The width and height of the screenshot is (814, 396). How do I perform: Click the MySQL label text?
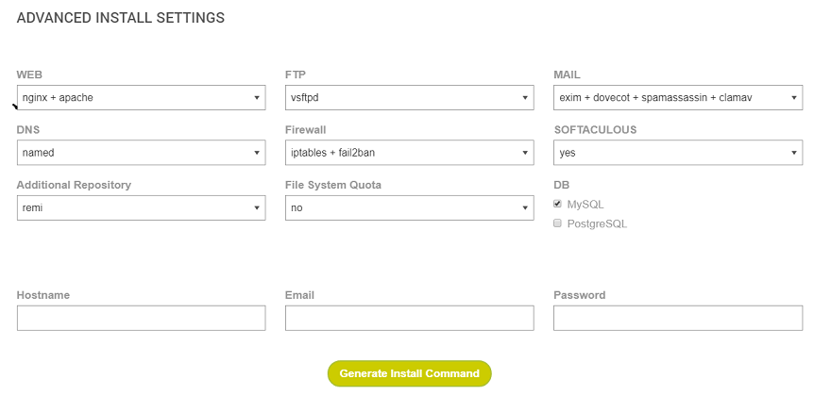tap(585, 204)
